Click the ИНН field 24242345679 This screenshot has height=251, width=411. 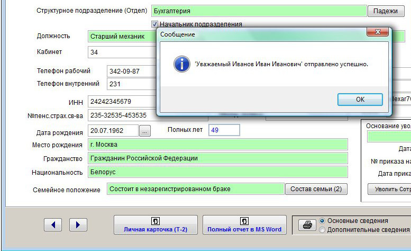[122, 102]
